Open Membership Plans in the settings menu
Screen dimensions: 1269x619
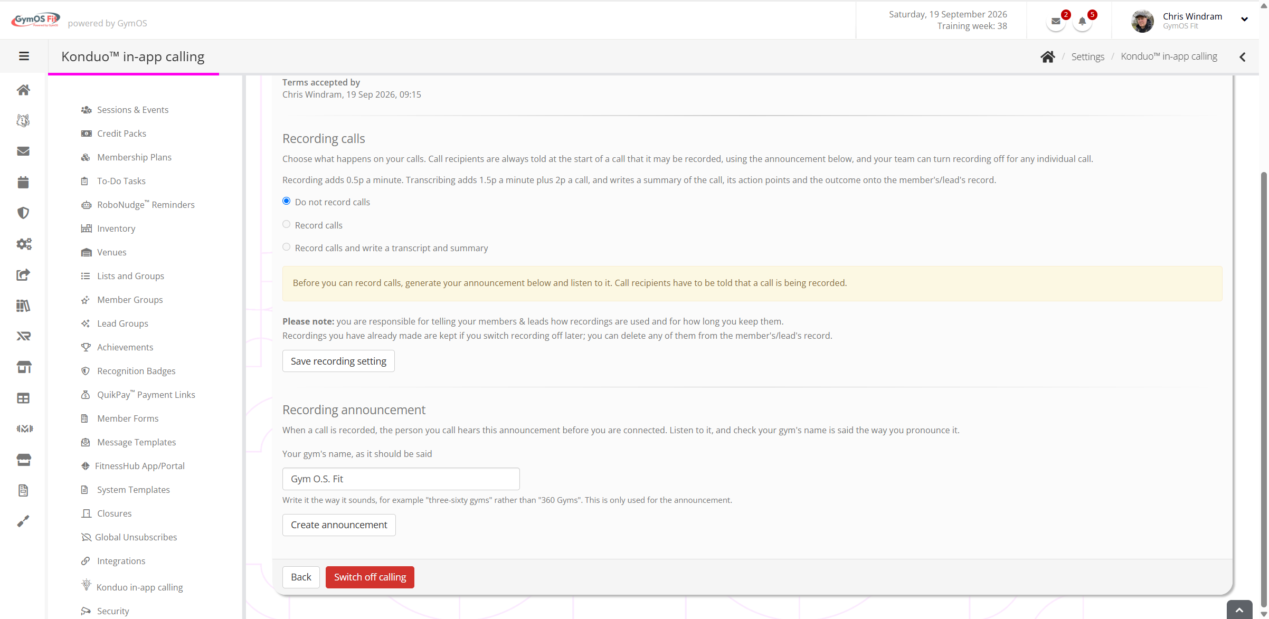point(134,157)
